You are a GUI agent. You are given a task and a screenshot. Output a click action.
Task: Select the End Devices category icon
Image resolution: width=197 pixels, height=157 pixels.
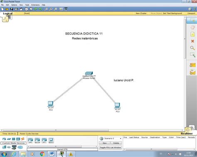pyautogui.click(x=4, y=147)
